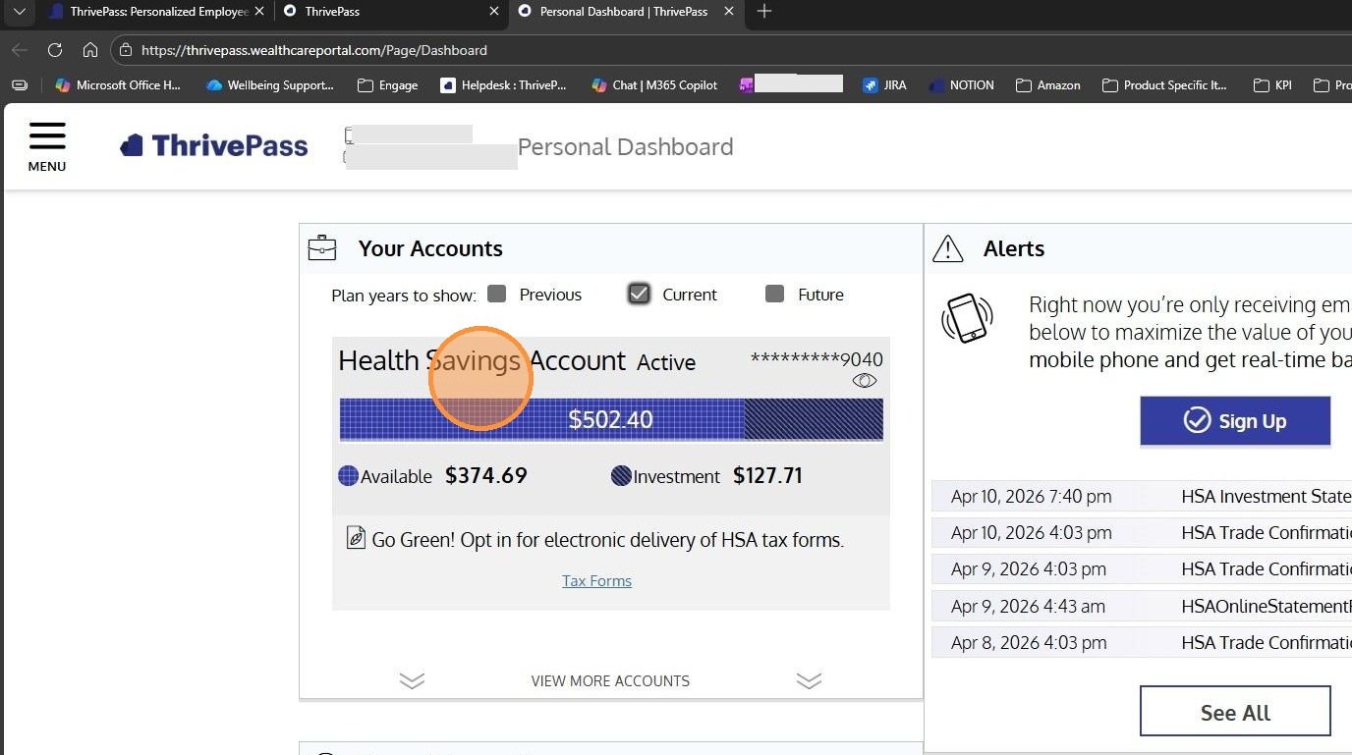The width and height of the screenshot is (1352, 755).
Task: Click the $127.71 investment amount
Action: click(x=767, y=476)
